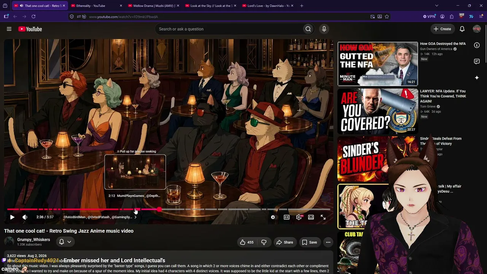Click the Create button
The image size is (487, 274).
tap(442, 29)
